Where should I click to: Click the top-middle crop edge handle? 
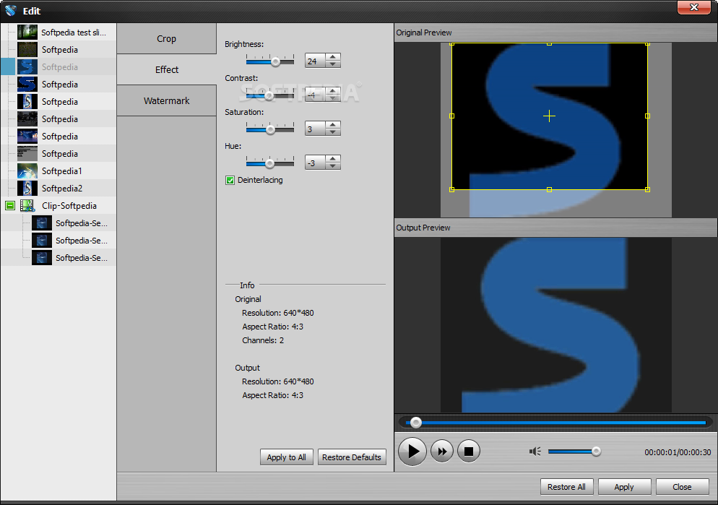click(549, 44)
